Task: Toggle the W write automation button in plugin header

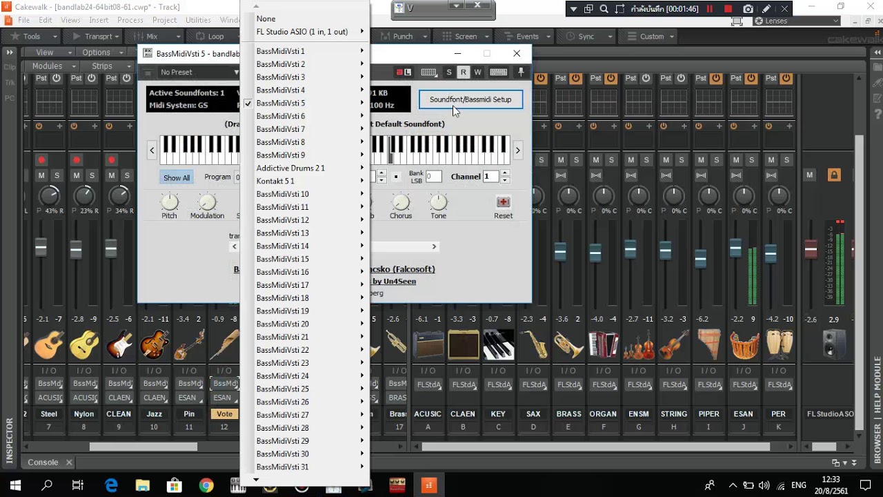Action: (x=477, y=72)
